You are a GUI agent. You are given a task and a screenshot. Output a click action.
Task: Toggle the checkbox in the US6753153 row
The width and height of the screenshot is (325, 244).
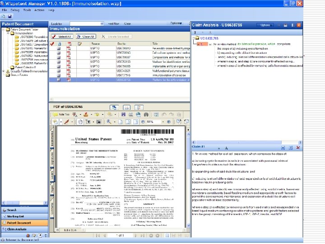(59, 62)
